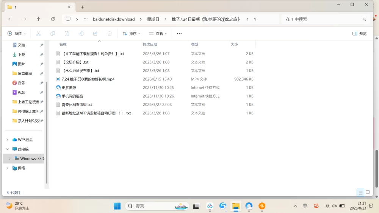Screen dimensions: 379x213
Task: Navigate to 星期日 folder in breadcrumb
Action: [x=153, y=19]
